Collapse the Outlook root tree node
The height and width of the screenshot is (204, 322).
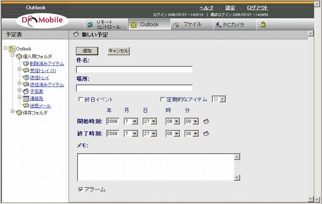point(5,48)
